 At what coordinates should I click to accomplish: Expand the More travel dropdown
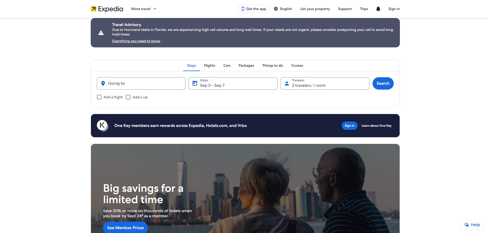(x=144, y=9)
